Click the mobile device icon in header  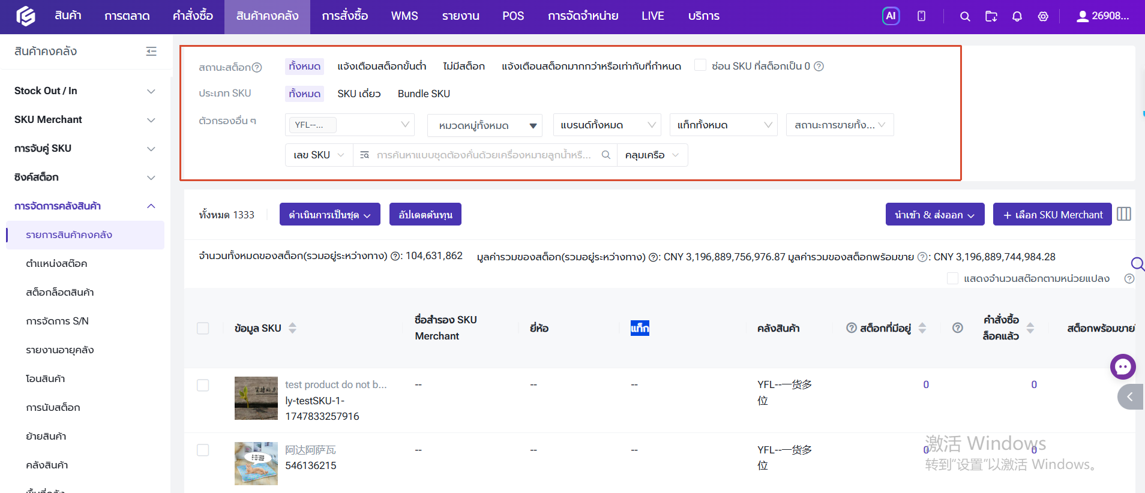(x=921, y=16)
